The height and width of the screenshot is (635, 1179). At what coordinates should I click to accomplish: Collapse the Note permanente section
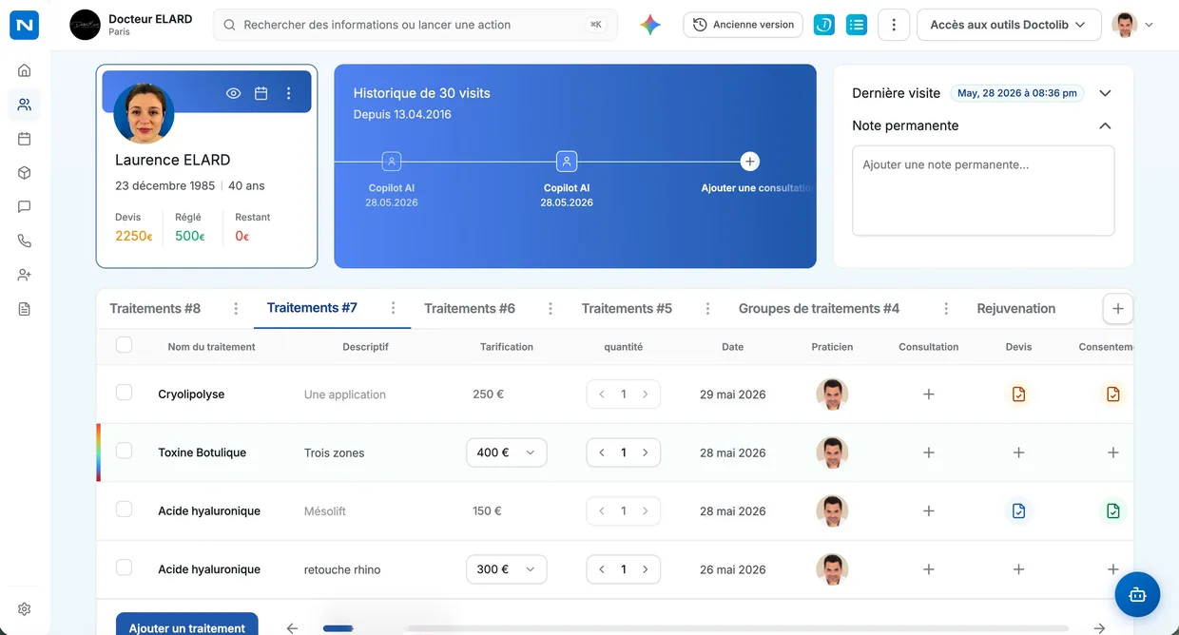click(1105, 125)
